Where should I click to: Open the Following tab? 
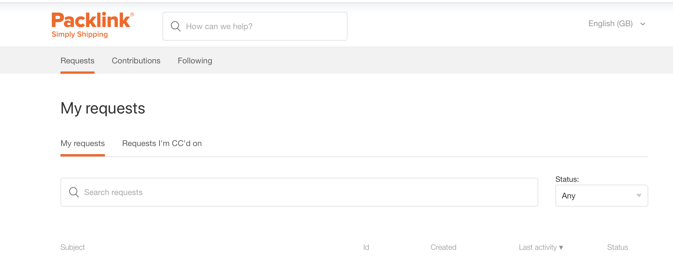(195, 61)
